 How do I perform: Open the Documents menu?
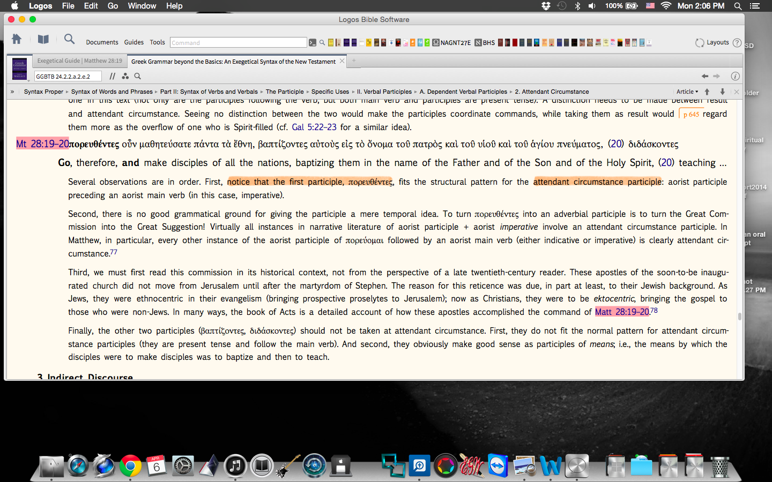pos(102,42)
